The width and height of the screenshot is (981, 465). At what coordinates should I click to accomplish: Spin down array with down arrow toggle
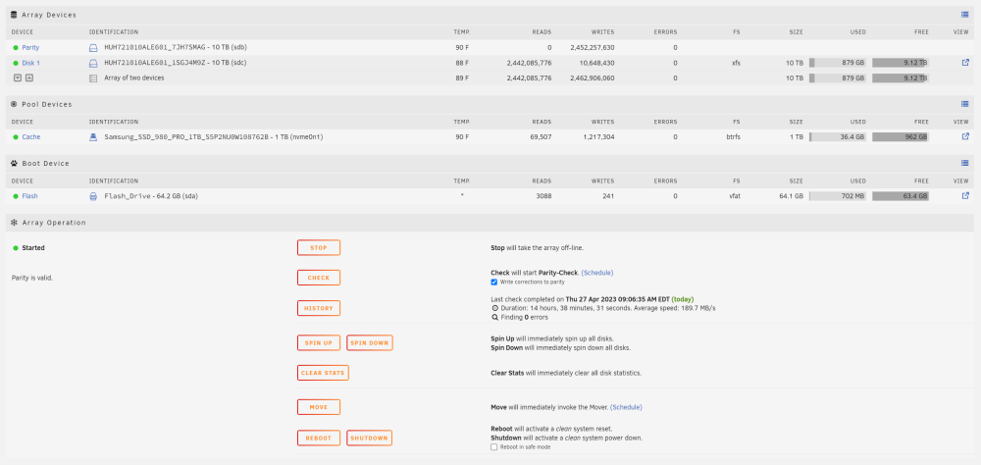[x=18, y=78]
